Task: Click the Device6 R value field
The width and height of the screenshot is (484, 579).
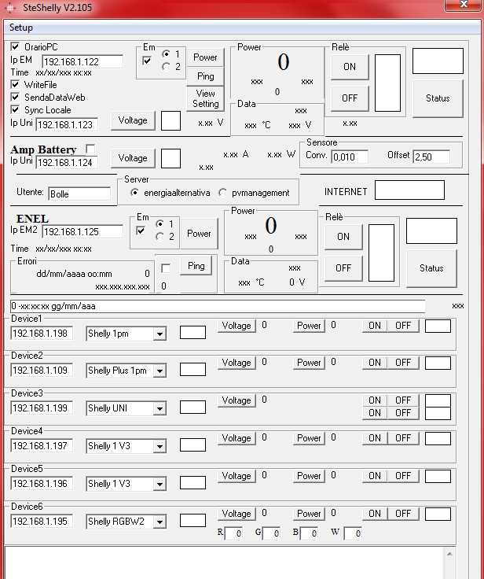Action: click(234, 533)
